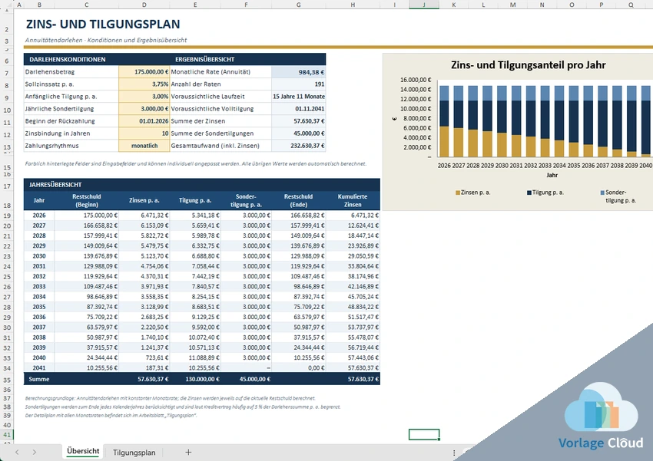Select the JAHRESÜBERSICHT section header
This screenshot has width=653, height=461.
(x=202, y=185)
